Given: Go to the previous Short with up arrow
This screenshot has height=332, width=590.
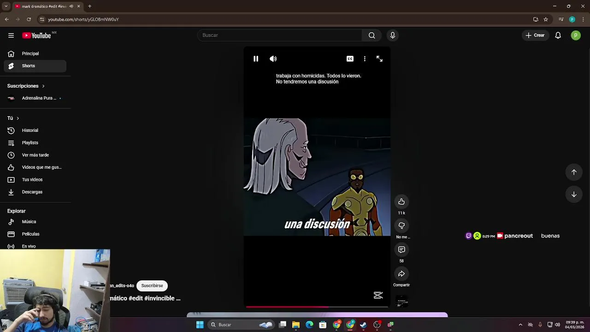Looking at the screenshot, I should pos(574,172).
